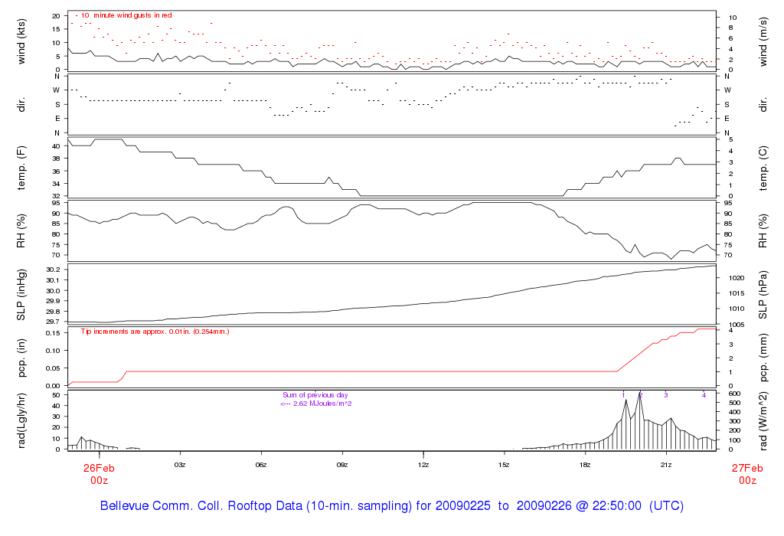
Task: Click the purple '1' marker in the radiation panel
Action: pos(623,395)
